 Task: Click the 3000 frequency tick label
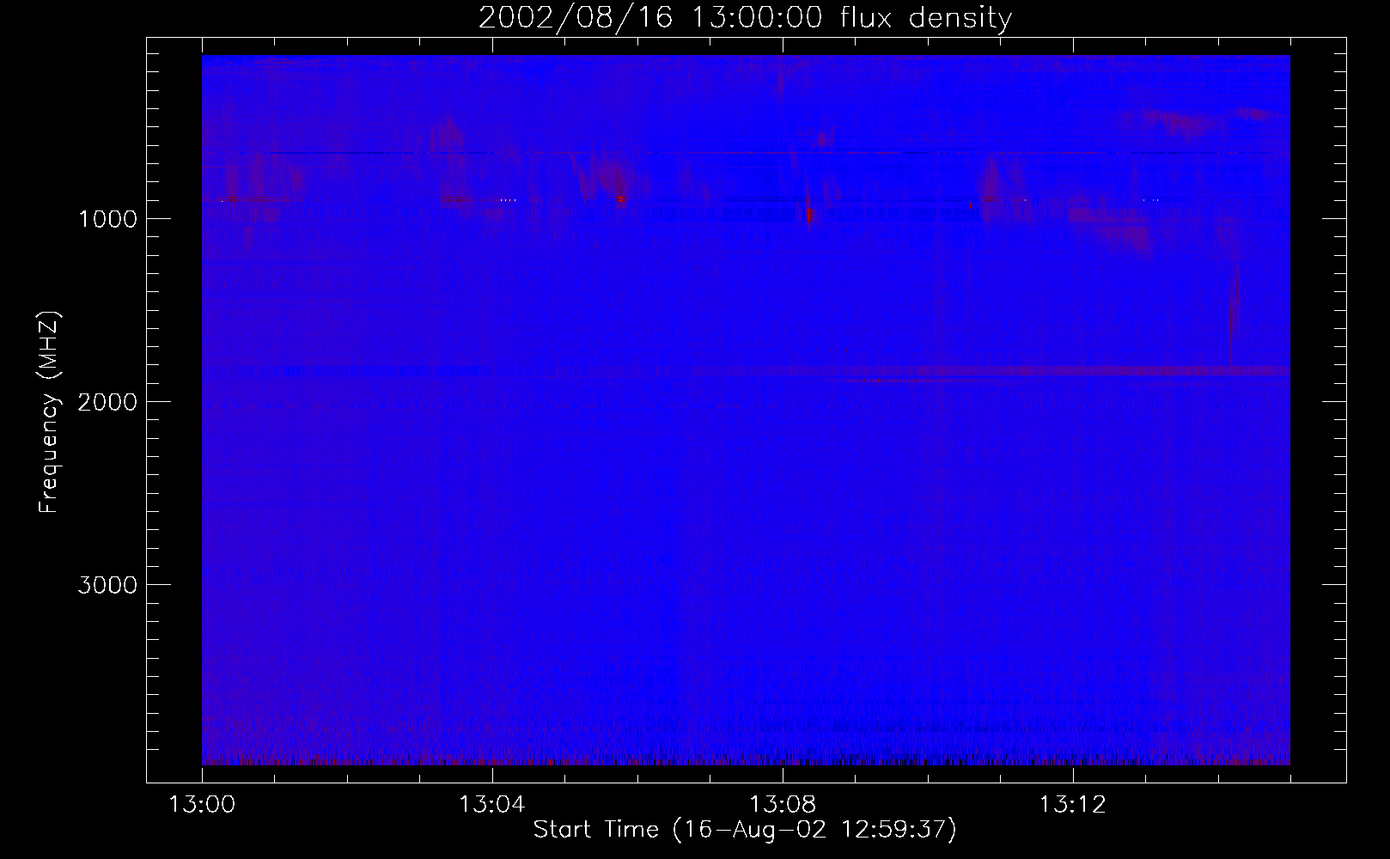click(x=107, y=585)
